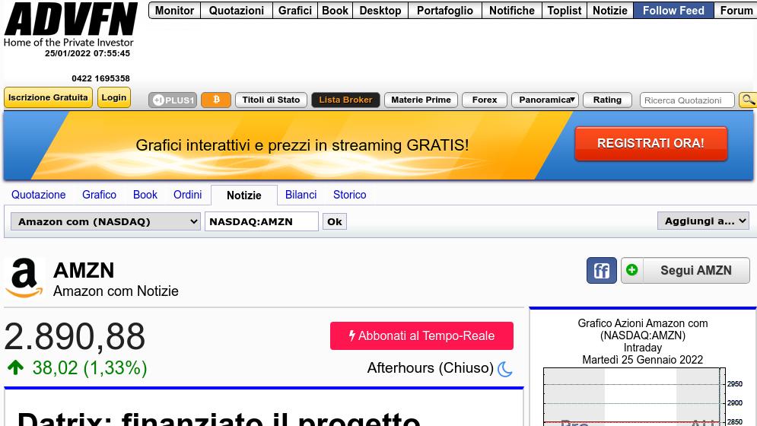The height and width of the screenshot is (426, 757).
Task: Go to Grafici in top navigation
Action: click(295, 10)
